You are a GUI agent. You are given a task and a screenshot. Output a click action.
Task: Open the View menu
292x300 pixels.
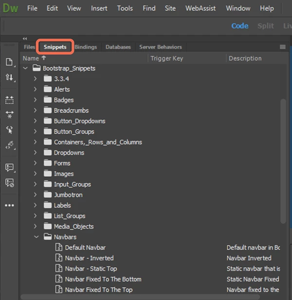pyautogui.click(x=74, y=8)
